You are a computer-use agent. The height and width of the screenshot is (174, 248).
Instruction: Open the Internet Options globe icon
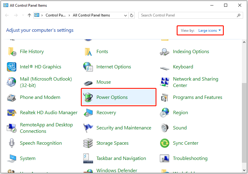pyautogui.click(x=88, y=67)
